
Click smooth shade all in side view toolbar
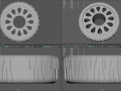(90, 47)
